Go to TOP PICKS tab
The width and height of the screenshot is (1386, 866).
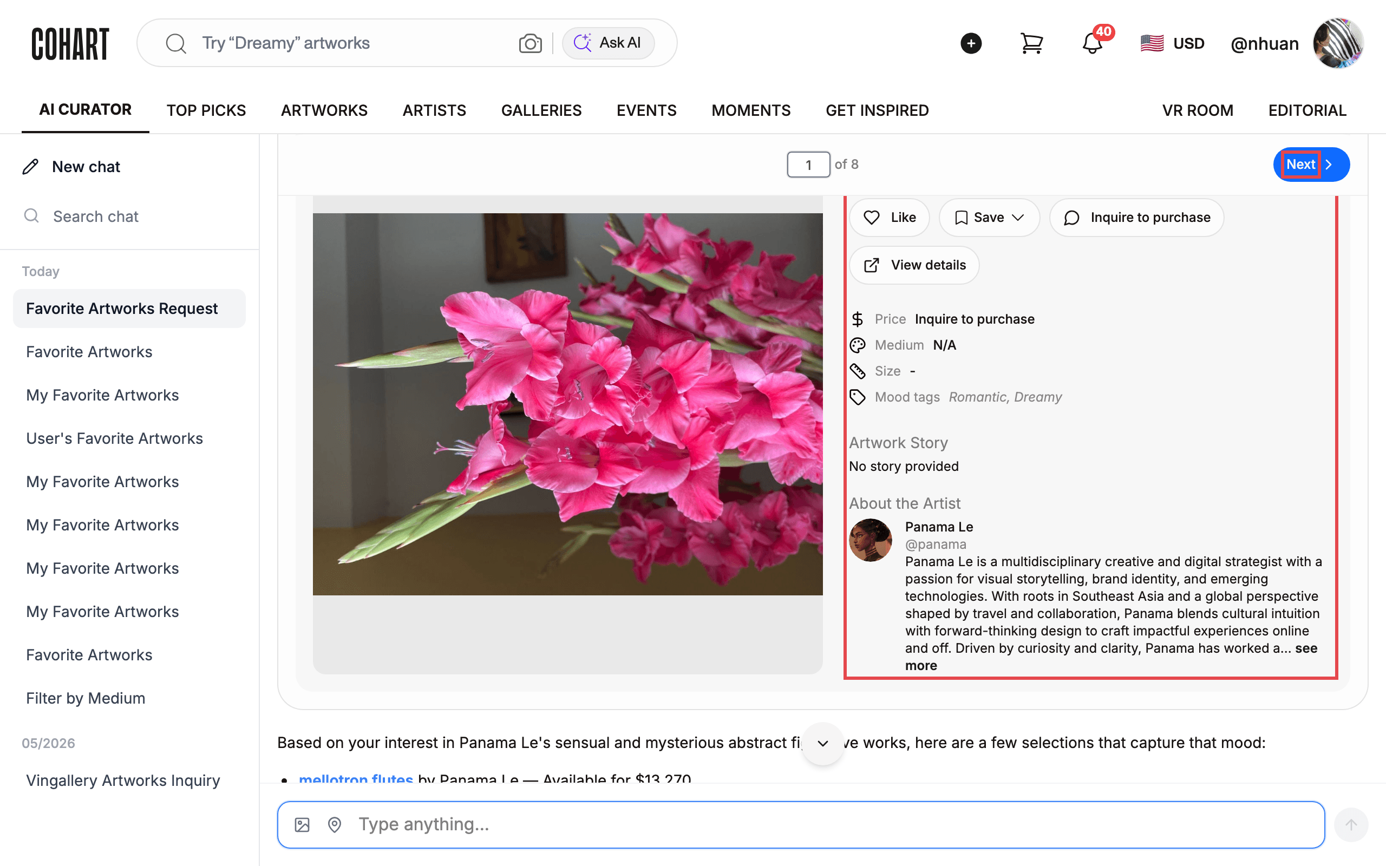206,110
